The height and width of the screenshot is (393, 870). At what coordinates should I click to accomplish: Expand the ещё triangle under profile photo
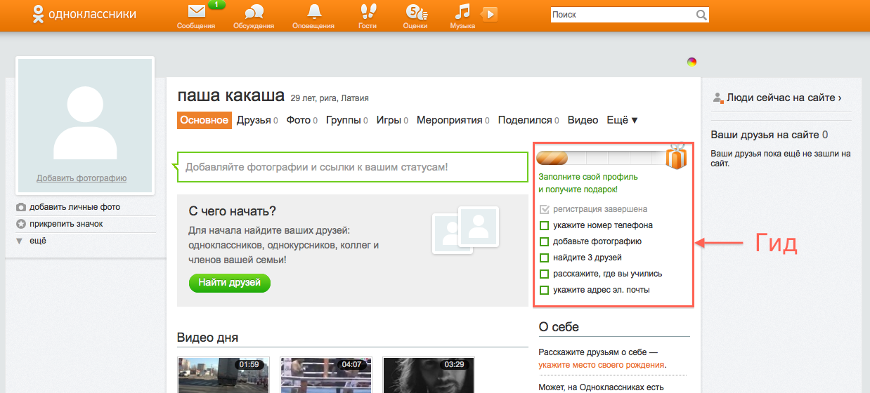[20, 241]
